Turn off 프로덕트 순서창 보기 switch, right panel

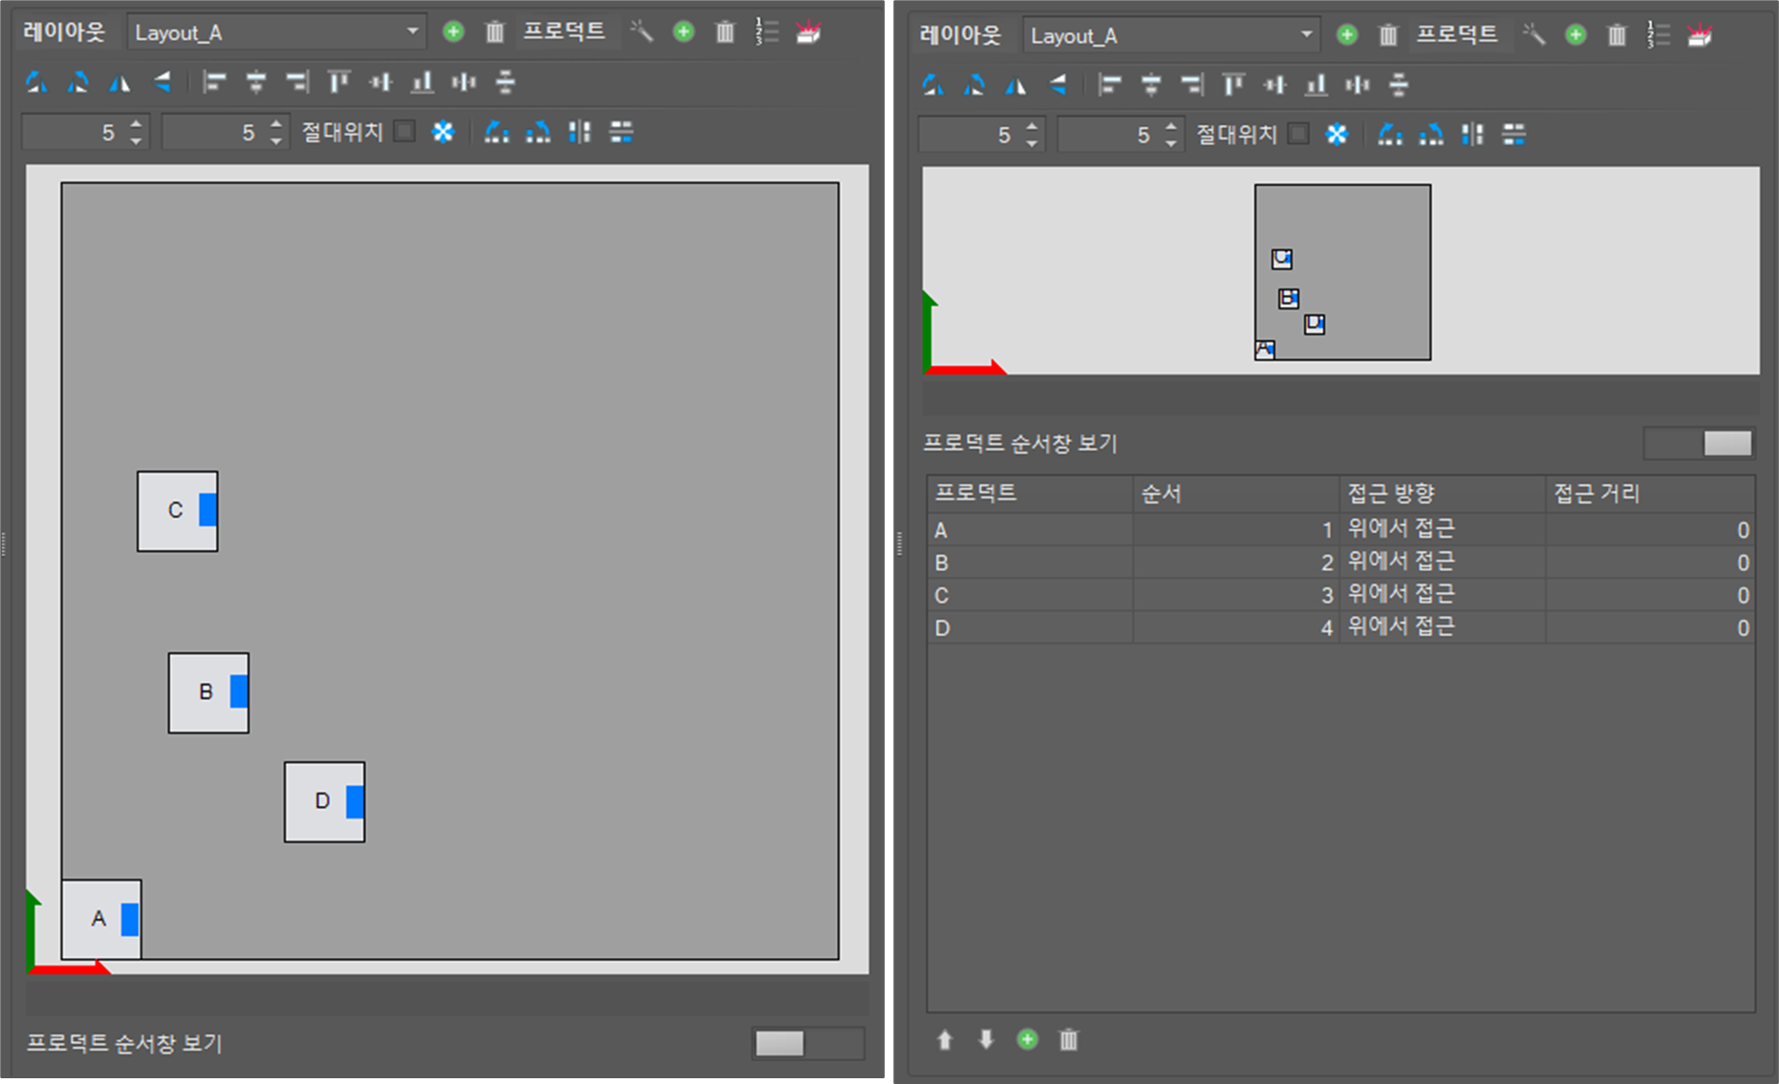click(1699, 443)
